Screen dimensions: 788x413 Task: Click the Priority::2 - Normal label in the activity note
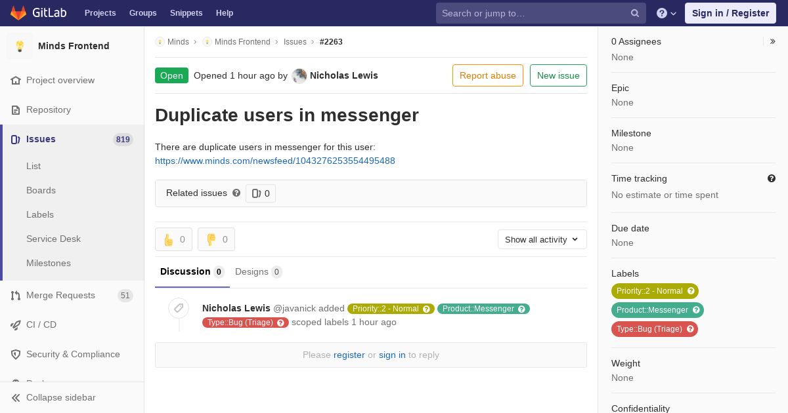[391, 309]
